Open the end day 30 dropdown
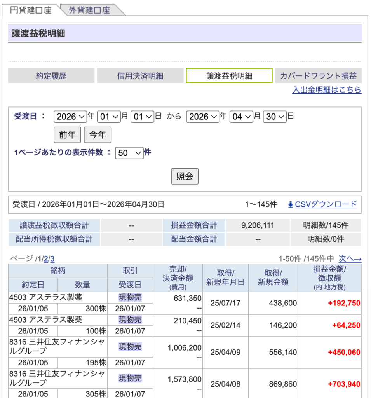The height and width of the screenshot is (398, 371). pyautogui.click(x=275, y=117)
